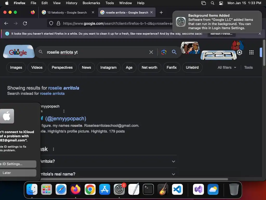Launch Terminal from the Dock

pos(148,189)
